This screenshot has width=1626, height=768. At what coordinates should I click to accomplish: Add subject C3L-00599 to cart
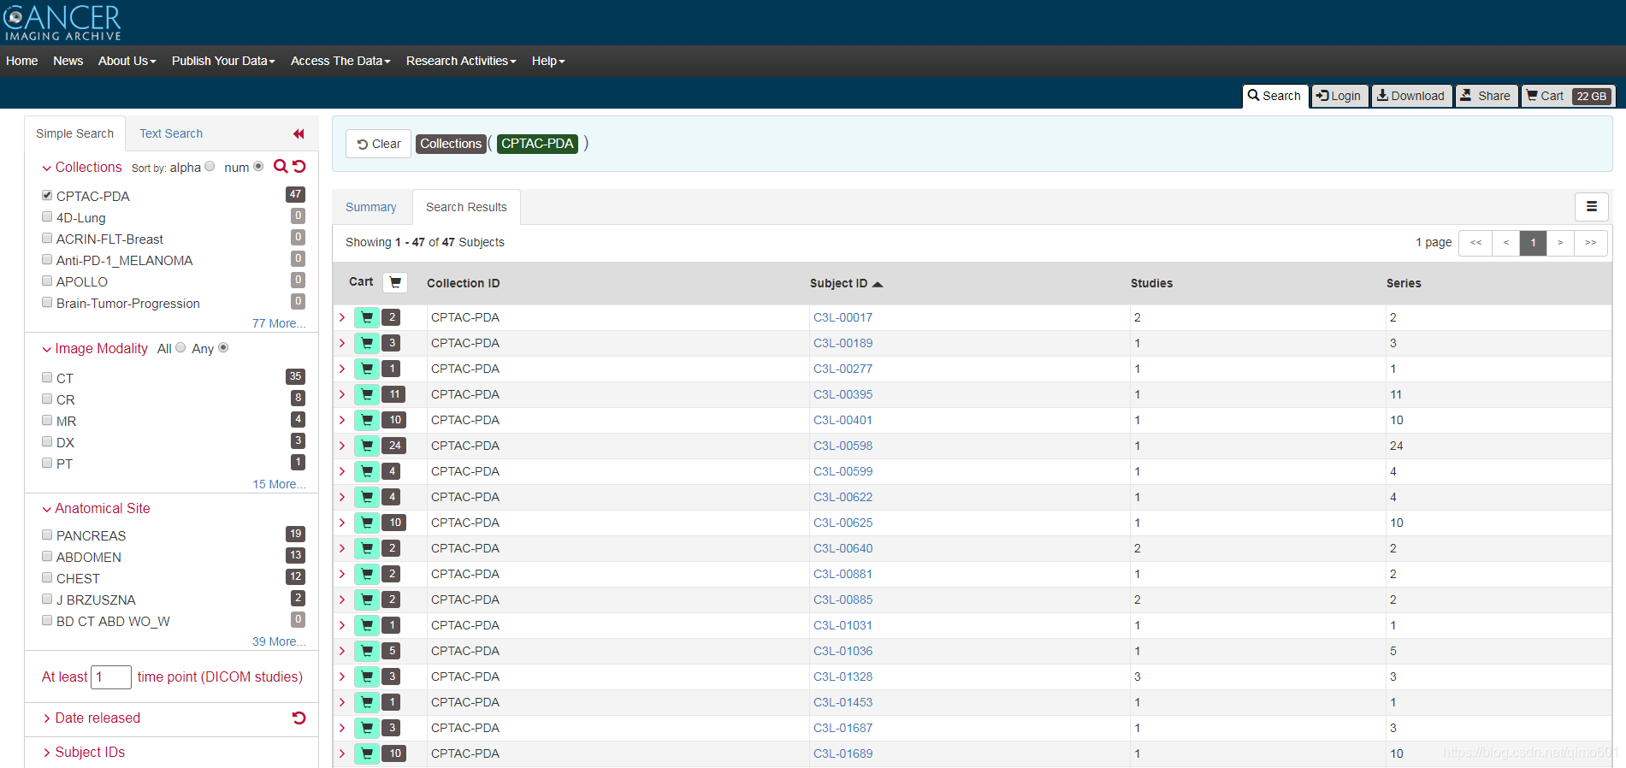click(x=367, y=471)
